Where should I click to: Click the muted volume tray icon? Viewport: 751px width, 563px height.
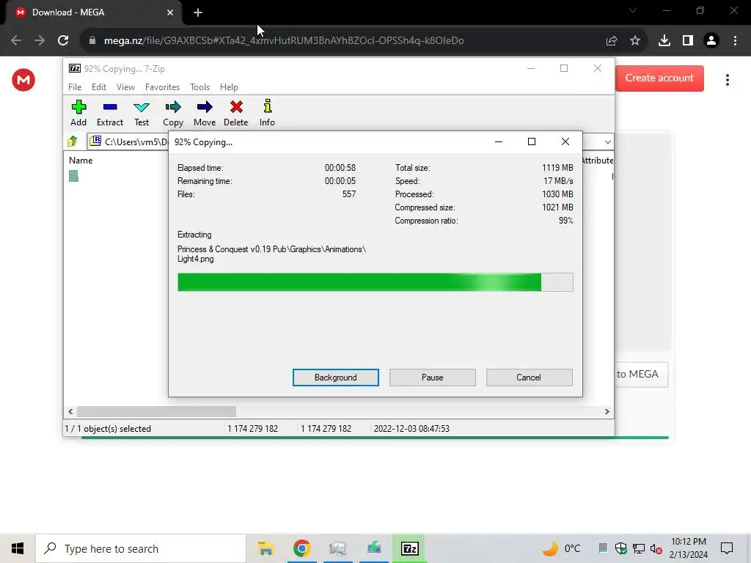point(656,548)
